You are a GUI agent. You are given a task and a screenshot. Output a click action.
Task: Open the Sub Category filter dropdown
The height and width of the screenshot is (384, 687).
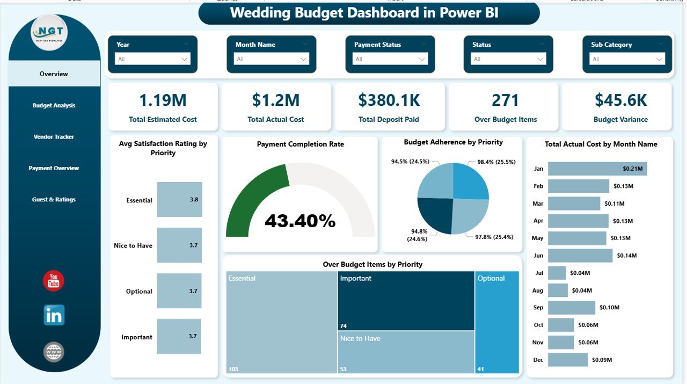pos(660,59)
